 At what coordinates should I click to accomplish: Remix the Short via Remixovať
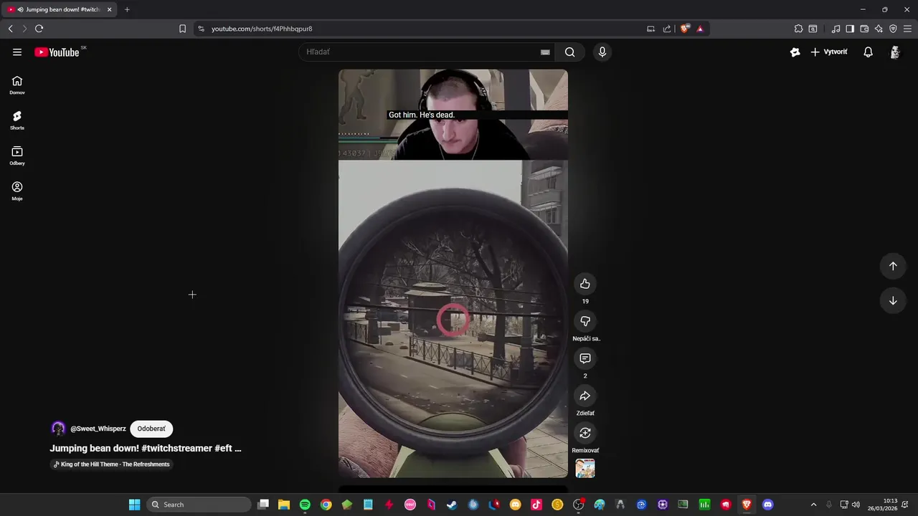[585, 433]
